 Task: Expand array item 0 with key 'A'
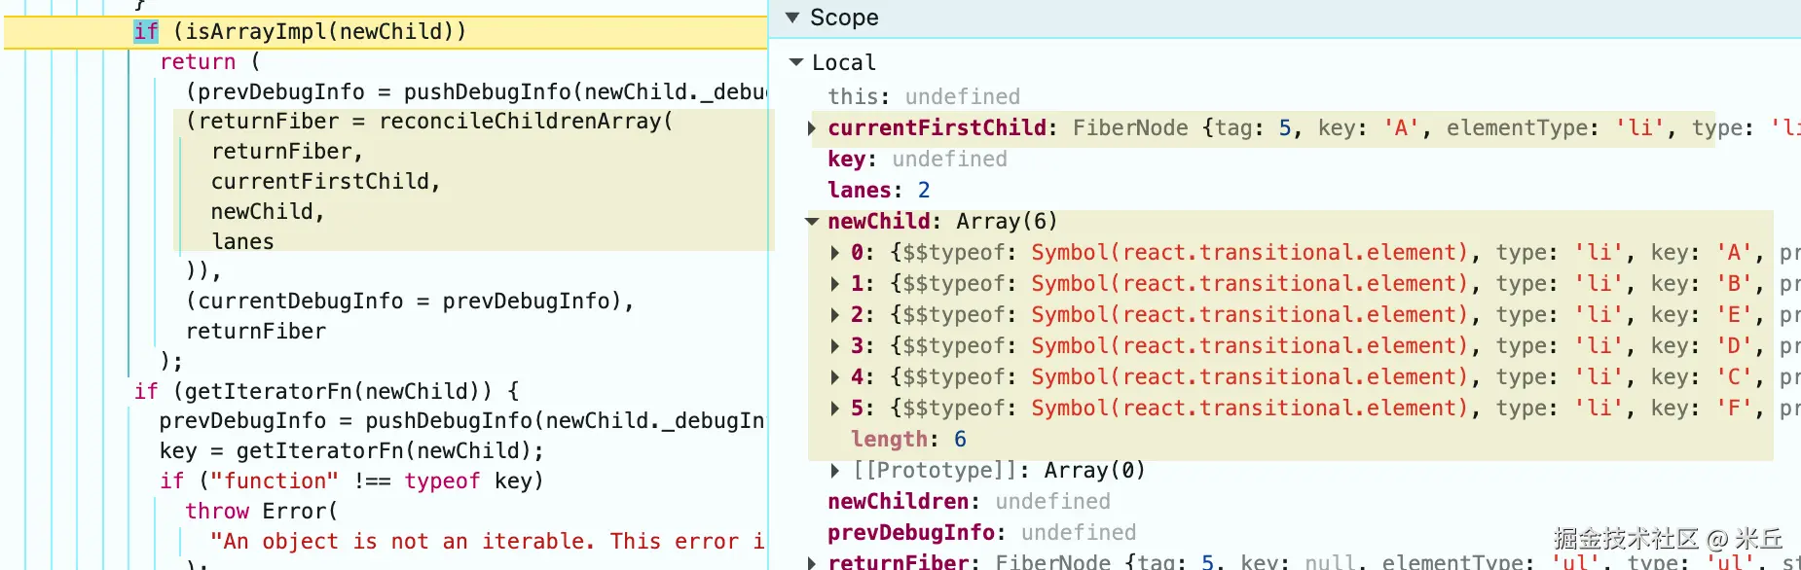pyautogui.click(x=835, y=253)
